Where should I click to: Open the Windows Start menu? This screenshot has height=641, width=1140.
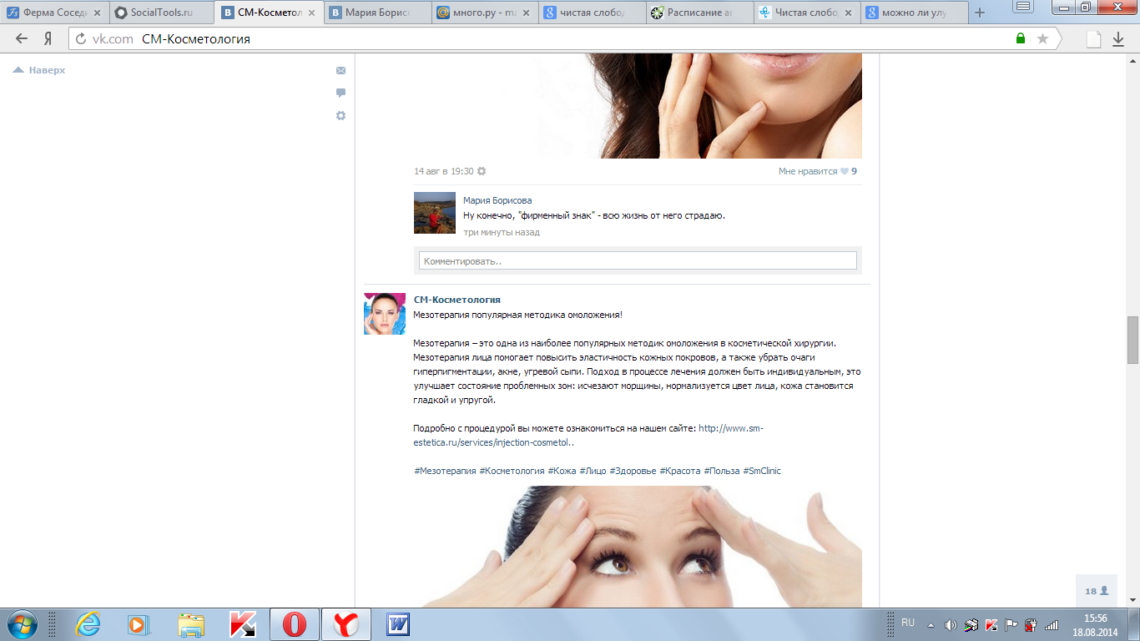pyautogui.click(x=21, y=624)
